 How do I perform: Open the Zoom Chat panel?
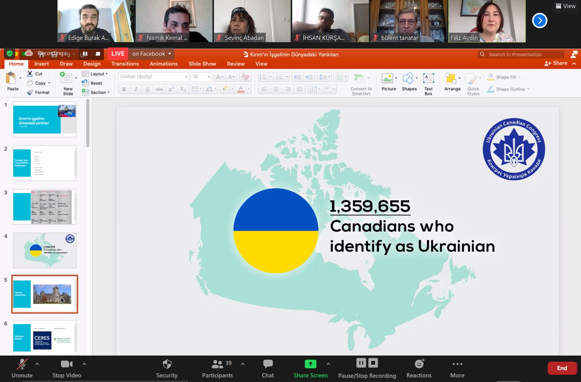click(x=268, y=369)
